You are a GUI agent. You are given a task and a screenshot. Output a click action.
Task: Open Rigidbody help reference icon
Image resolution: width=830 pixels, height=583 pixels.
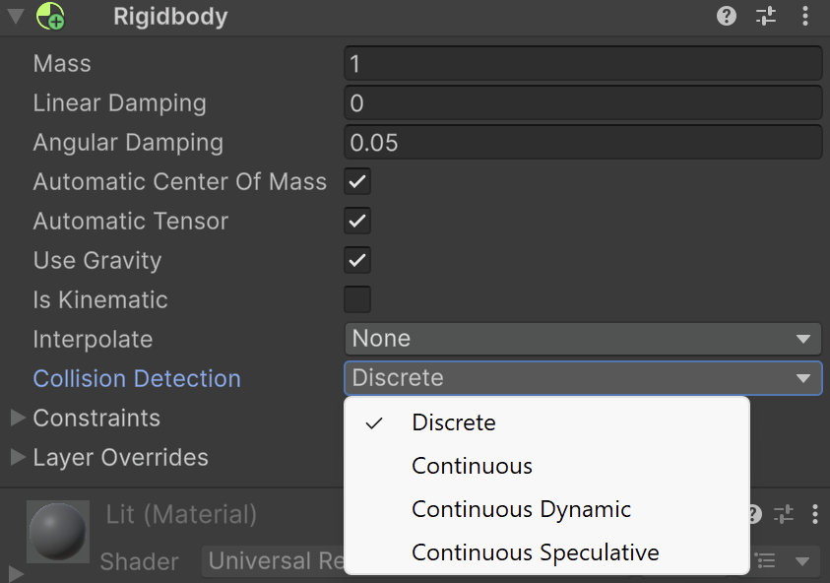pyautogui.click(x=727, y=16)
